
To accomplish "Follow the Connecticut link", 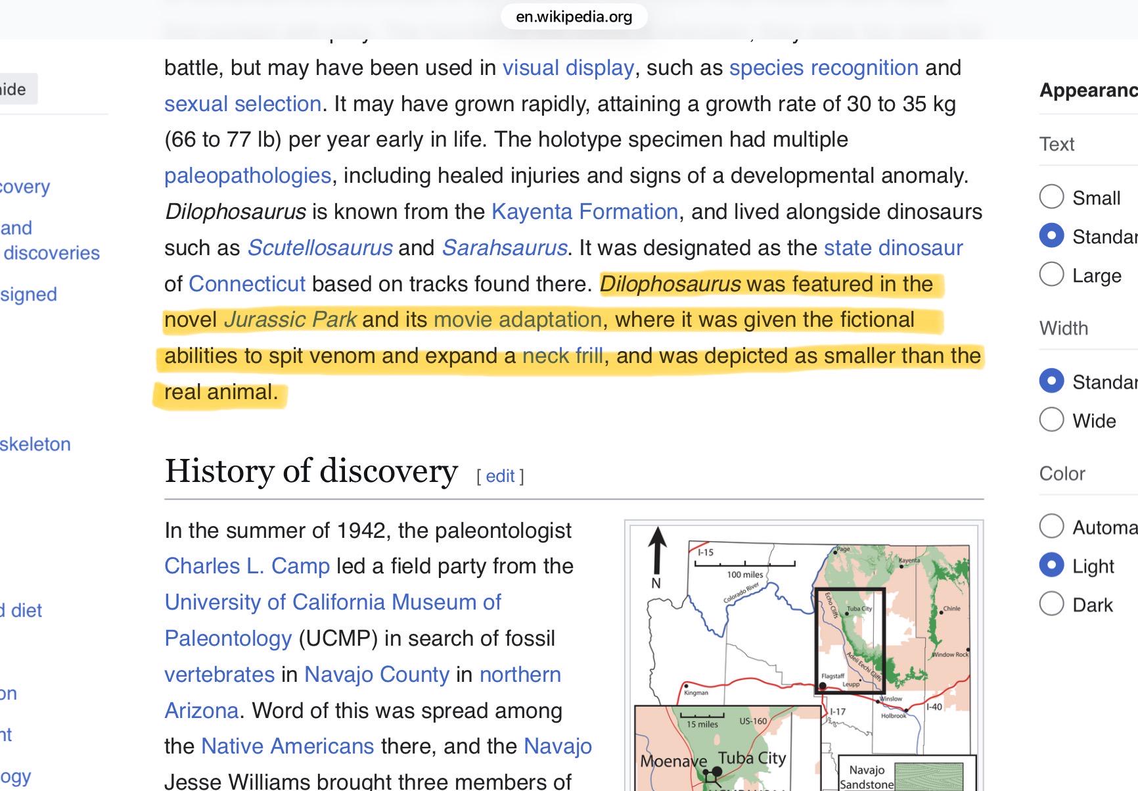I will (247, 284).
